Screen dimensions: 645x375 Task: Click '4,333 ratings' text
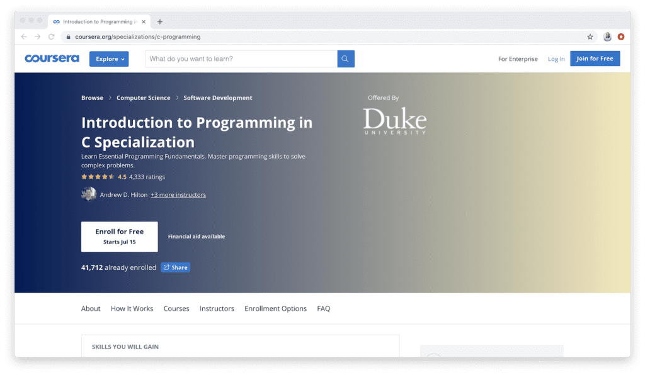point(147,177)
